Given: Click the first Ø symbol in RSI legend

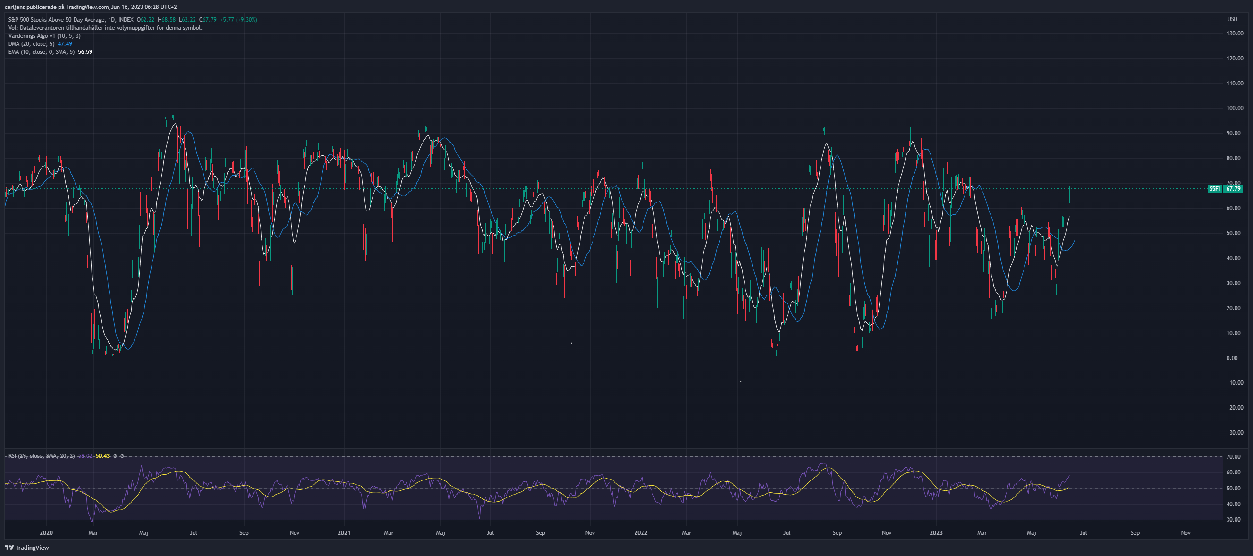Looking at the screenshot, I should 115,456.
